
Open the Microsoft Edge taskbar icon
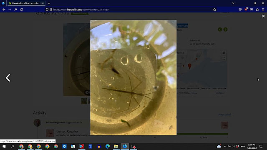coord(108,146)
